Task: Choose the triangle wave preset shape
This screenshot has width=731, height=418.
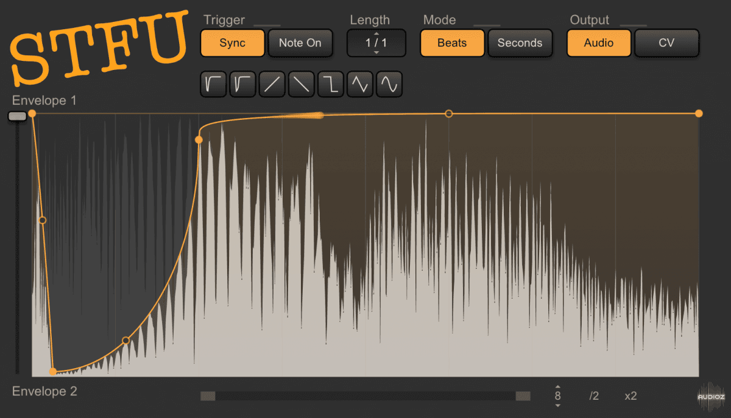Action: tap(359, 84)
